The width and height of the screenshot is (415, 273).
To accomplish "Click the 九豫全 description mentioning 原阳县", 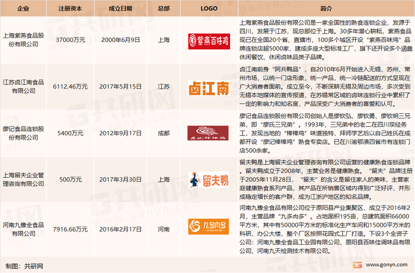I will pos(325,229).
